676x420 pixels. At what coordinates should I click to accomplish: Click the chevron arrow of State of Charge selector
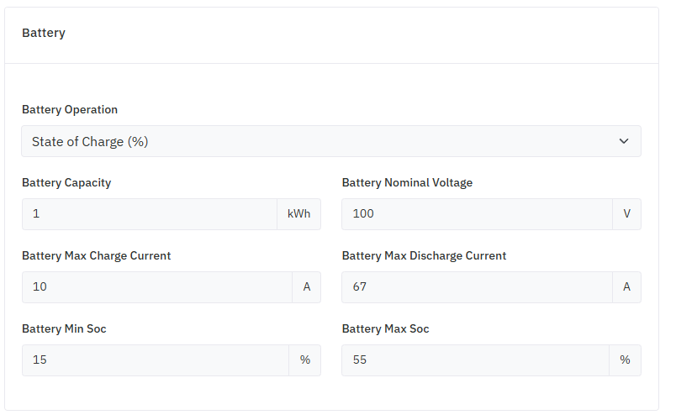tap(624, 141)
